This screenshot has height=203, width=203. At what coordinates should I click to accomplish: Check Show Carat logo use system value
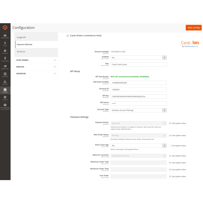(x=170, y=146)
